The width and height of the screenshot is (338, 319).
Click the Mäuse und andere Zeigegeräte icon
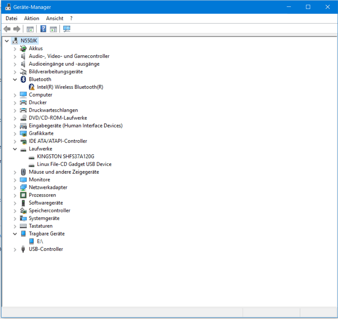(x=23, y=172)
